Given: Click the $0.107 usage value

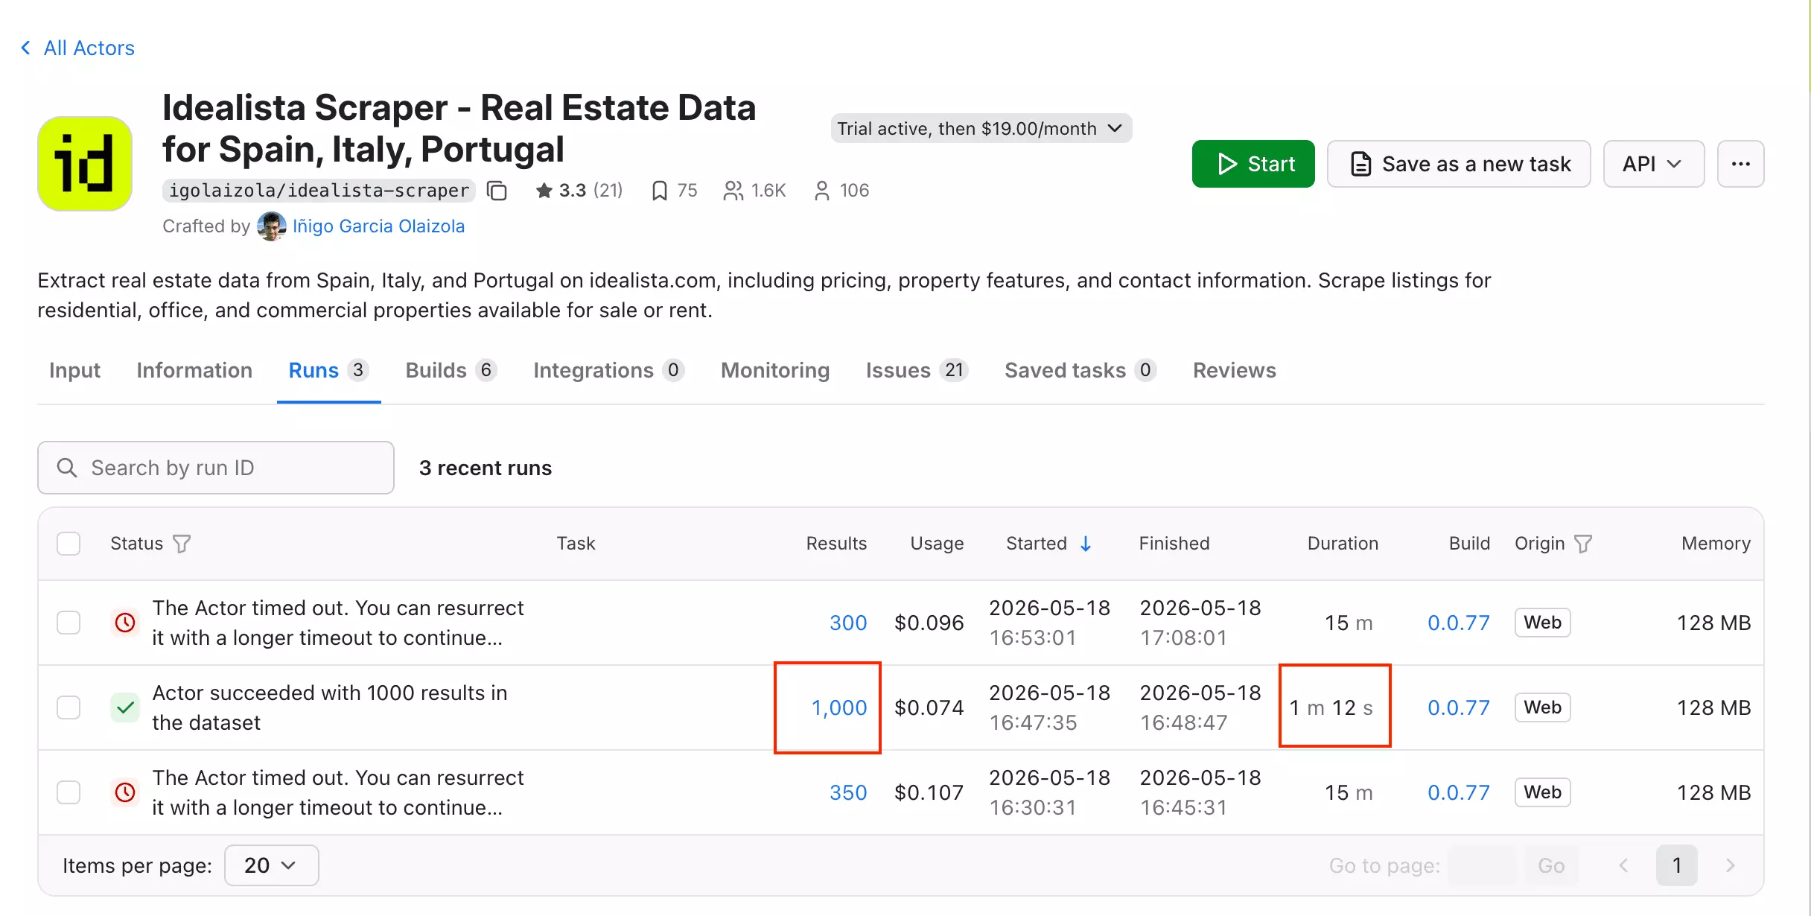Looking at the screenshot, I should tap(929, 792).
